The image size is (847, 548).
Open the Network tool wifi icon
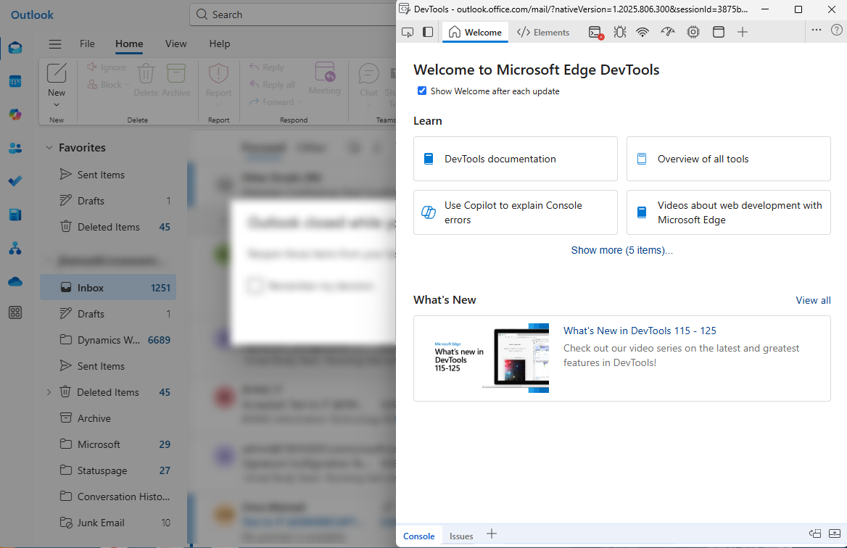click(643, 32)
